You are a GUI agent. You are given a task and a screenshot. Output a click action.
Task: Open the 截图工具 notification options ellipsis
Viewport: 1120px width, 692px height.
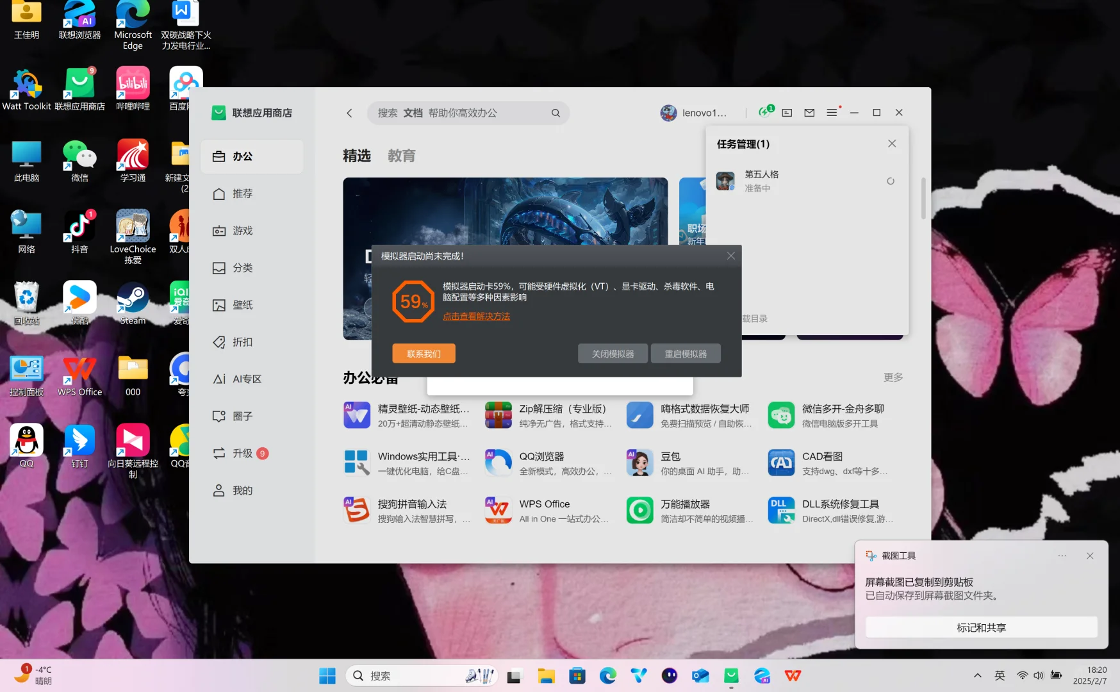pos(1062,556)
